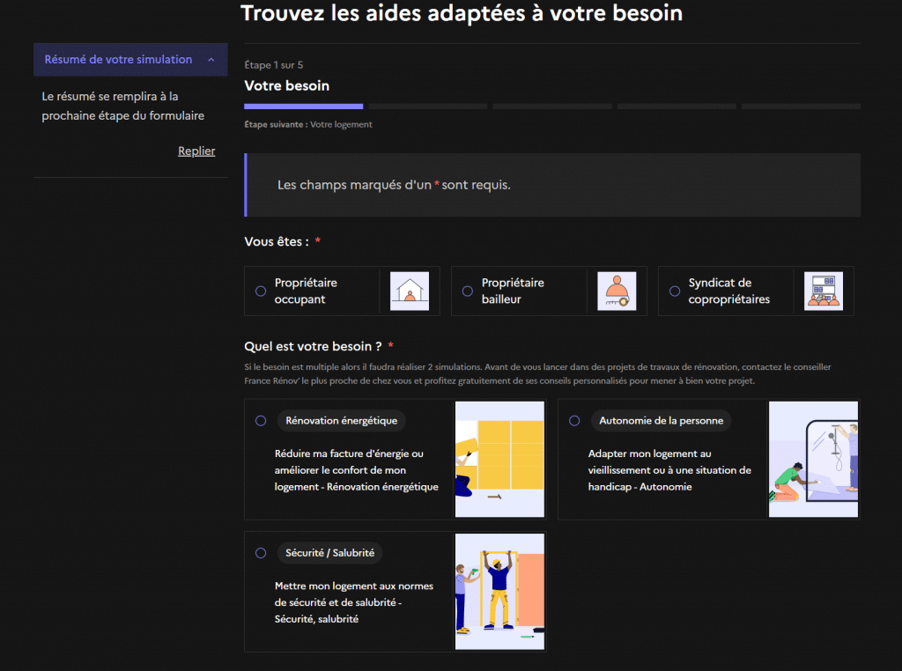902x671 pixels.
Task: Click the Rénovation énergétique tag label
Action: pos(341,421)
